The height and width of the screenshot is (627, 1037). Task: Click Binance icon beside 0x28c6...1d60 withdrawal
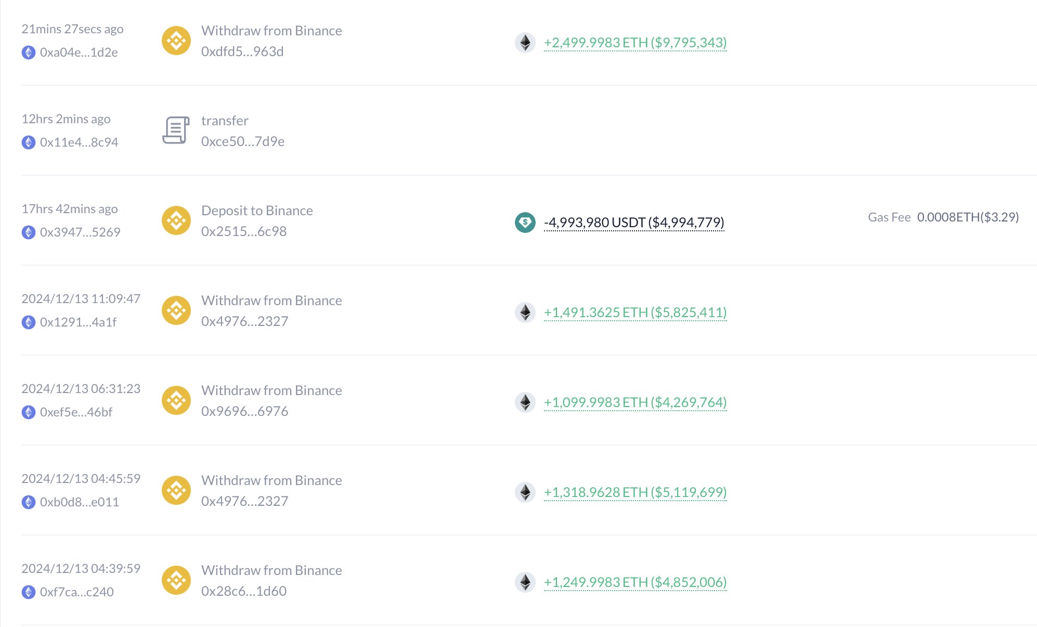coord(176,580)
